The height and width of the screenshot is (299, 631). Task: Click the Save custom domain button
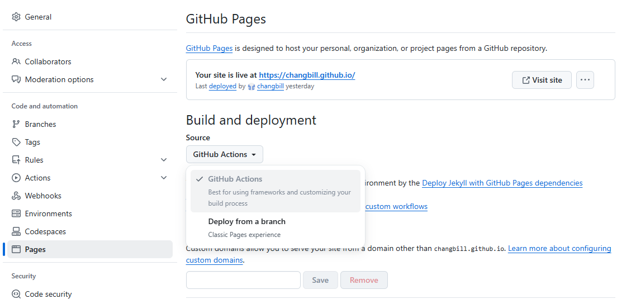tap(320, 280)
